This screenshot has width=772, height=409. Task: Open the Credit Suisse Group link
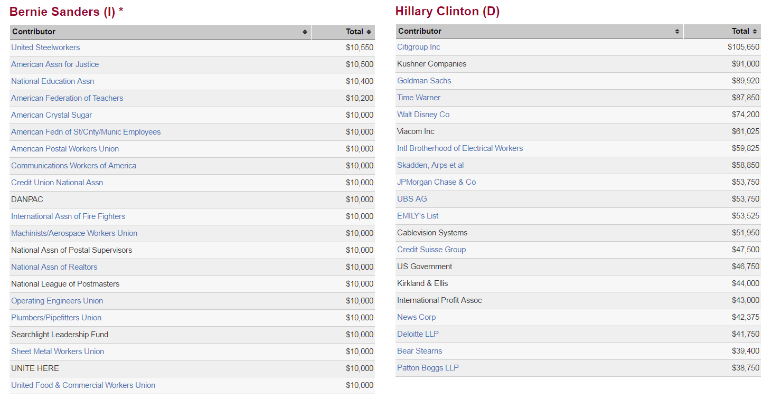pyautogui.click(x=431, y=250)
